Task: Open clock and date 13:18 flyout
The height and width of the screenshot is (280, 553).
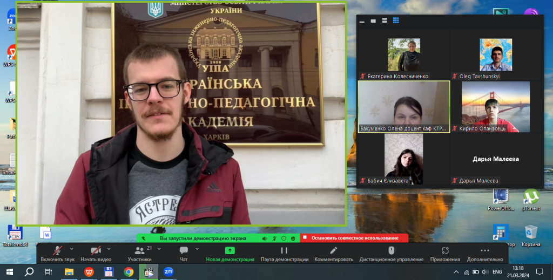Action: click(x=518, y=272)
